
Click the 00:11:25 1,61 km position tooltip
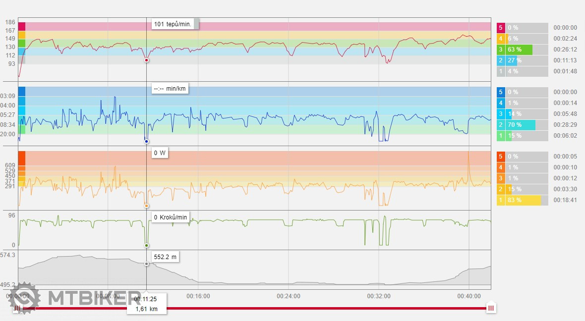146,304
